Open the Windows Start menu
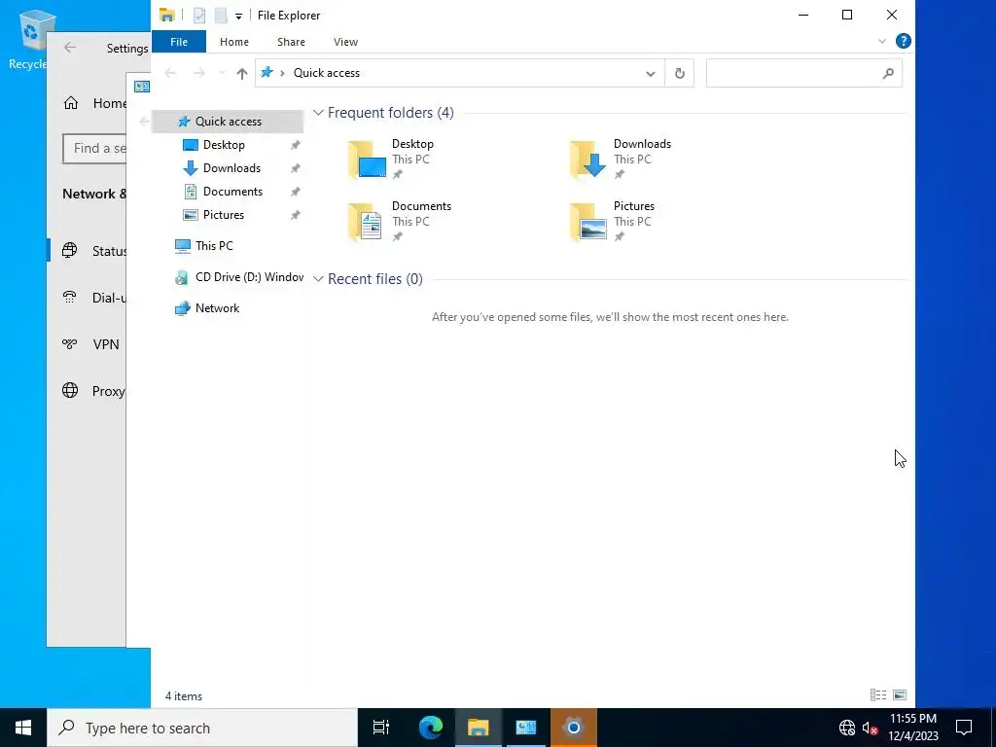This screenshot has height=747, width=996. pos(23,728)
